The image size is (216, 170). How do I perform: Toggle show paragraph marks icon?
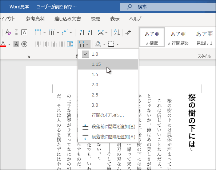128,32
